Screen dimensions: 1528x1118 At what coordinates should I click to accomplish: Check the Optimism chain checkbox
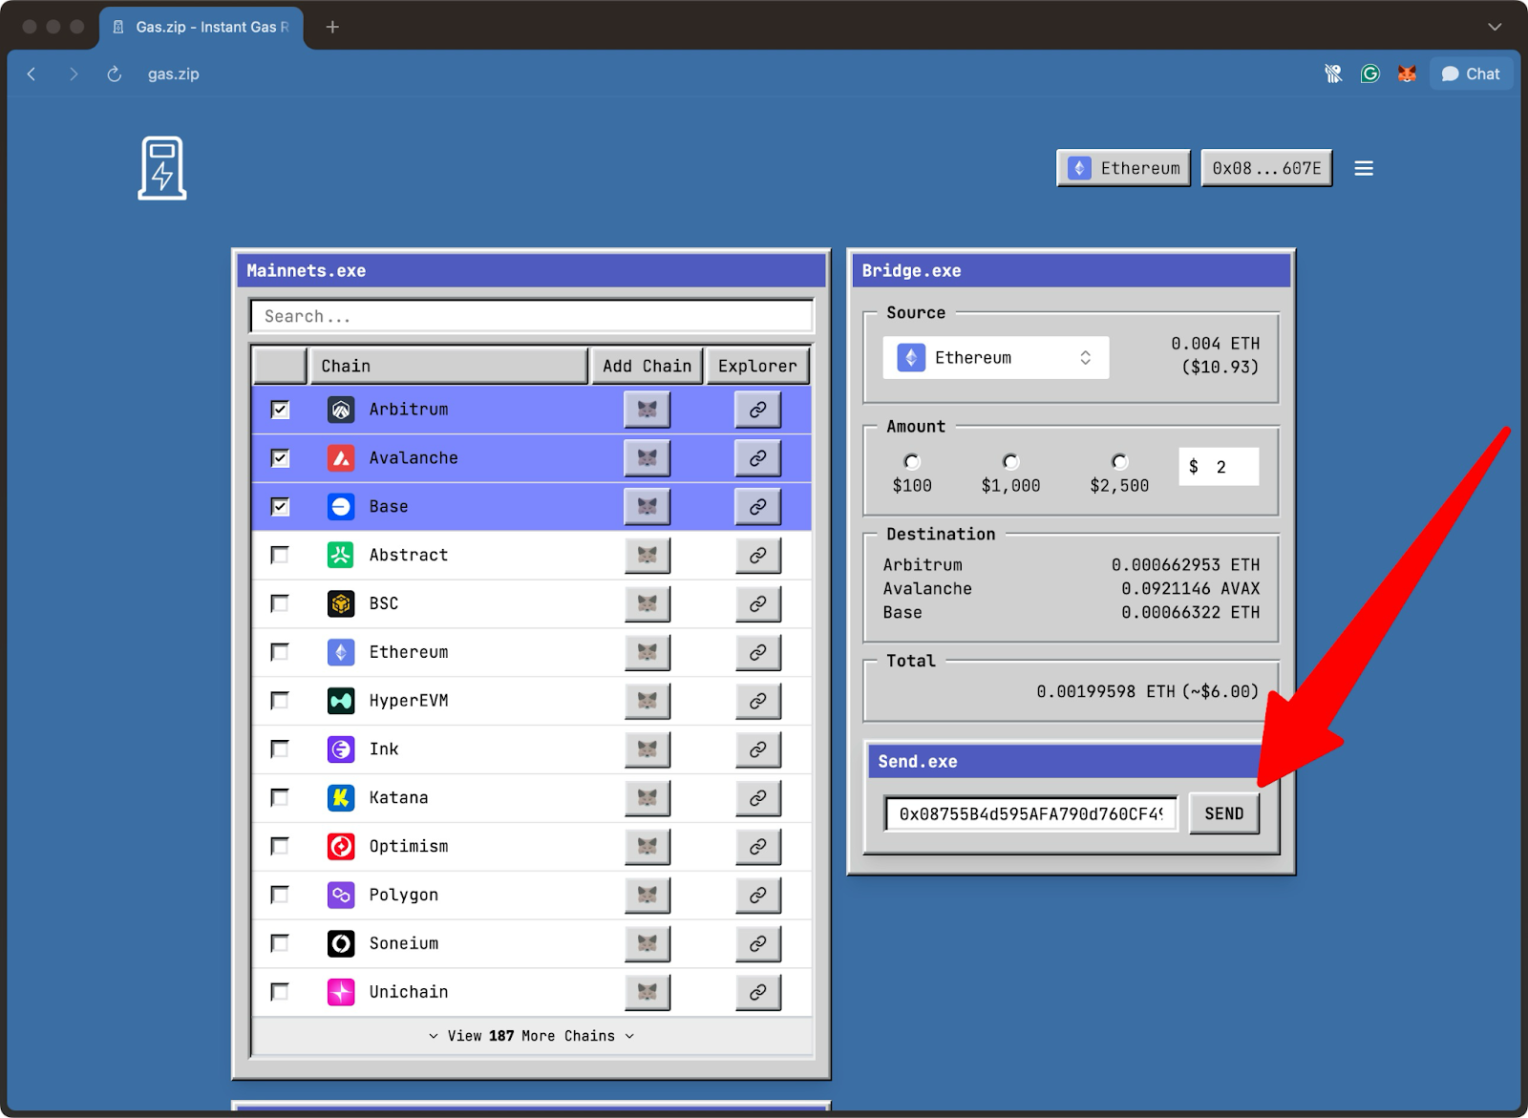pyautogui.click(x=280, y=847)
